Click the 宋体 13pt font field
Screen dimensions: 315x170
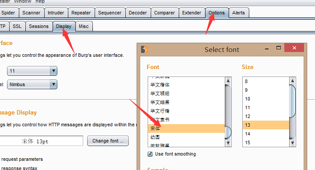[x=41, y=141]
